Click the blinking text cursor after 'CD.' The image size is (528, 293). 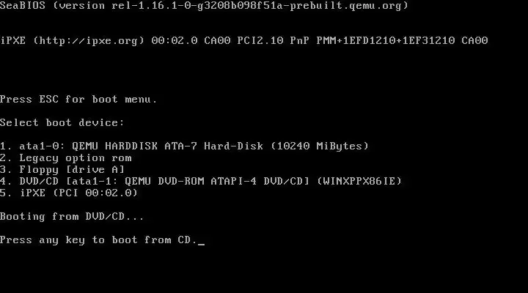pyautogui.click(x=201, y=243)
